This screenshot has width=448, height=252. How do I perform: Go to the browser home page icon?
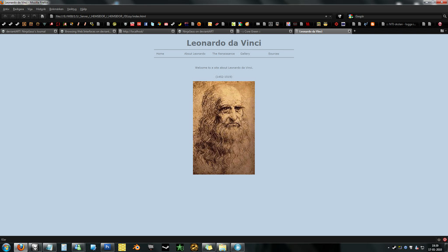pyautogui.click(x=42, y=16)
